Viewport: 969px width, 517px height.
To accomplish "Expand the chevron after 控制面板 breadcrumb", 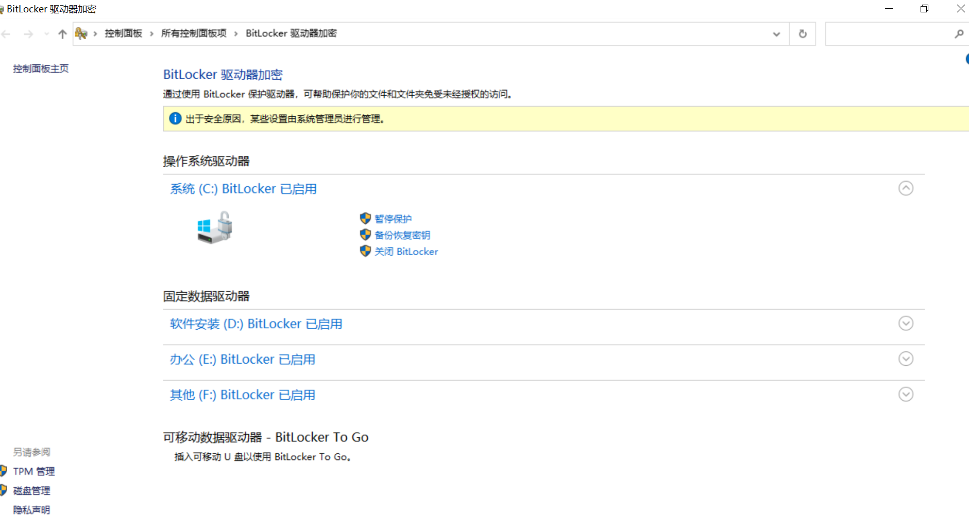I will pos(151,34).
